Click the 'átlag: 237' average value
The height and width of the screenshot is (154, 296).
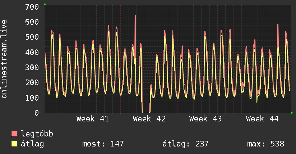coord(185,144)
